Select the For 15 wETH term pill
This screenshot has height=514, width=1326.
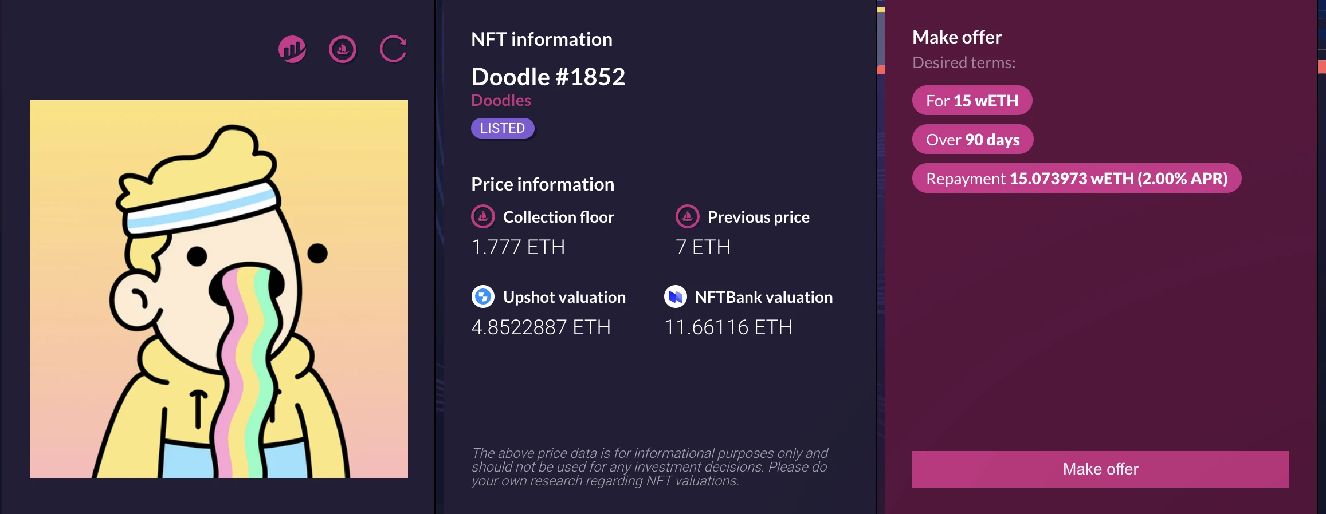[972, 101]
